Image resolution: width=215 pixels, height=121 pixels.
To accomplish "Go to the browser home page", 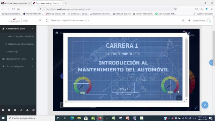I will click(18, 9).
